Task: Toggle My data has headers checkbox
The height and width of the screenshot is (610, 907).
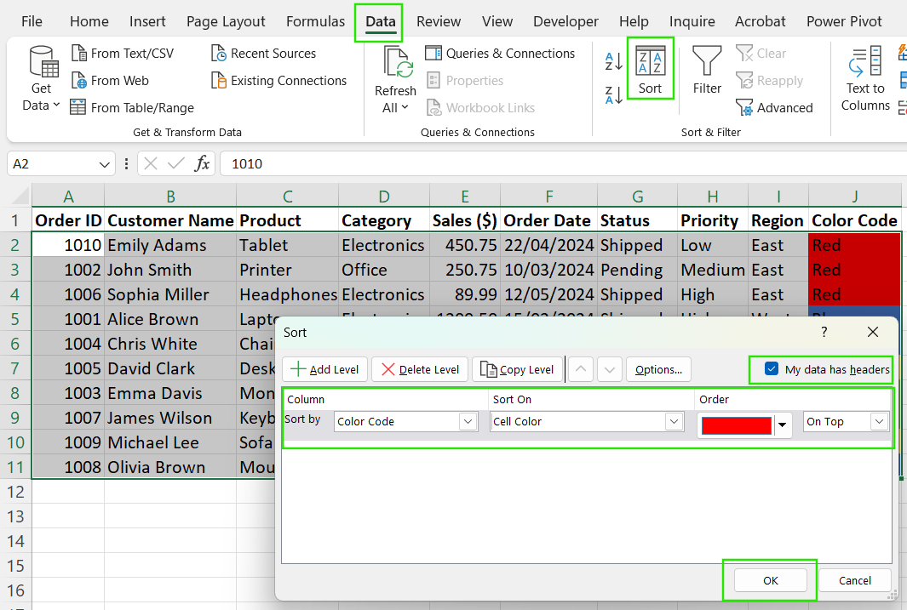Action: pos(771,368)
